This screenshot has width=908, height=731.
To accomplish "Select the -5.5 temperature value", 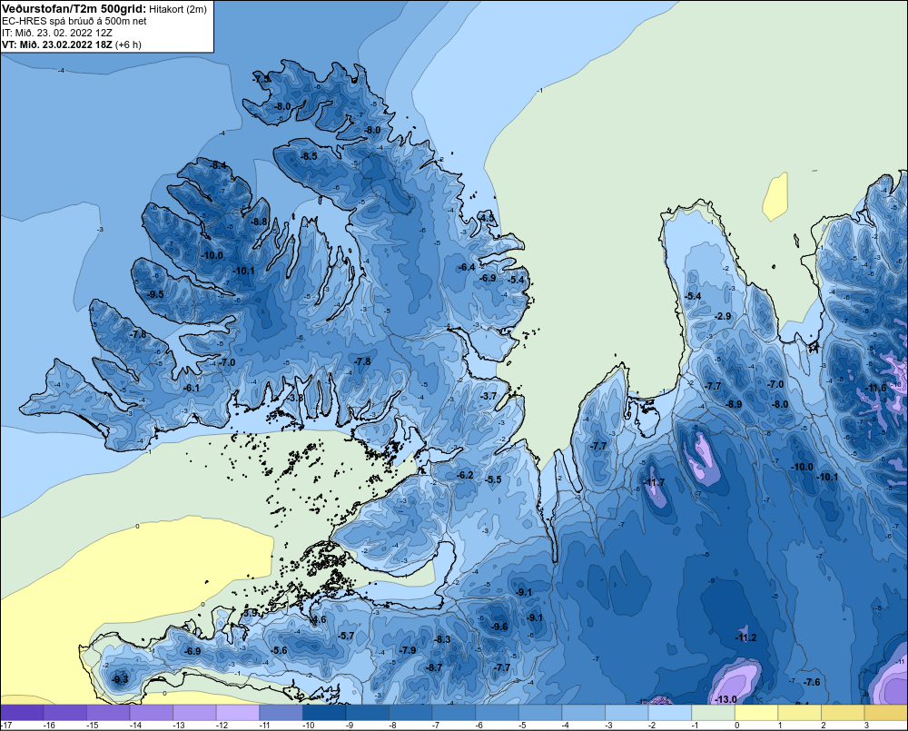I will (493, 479).
